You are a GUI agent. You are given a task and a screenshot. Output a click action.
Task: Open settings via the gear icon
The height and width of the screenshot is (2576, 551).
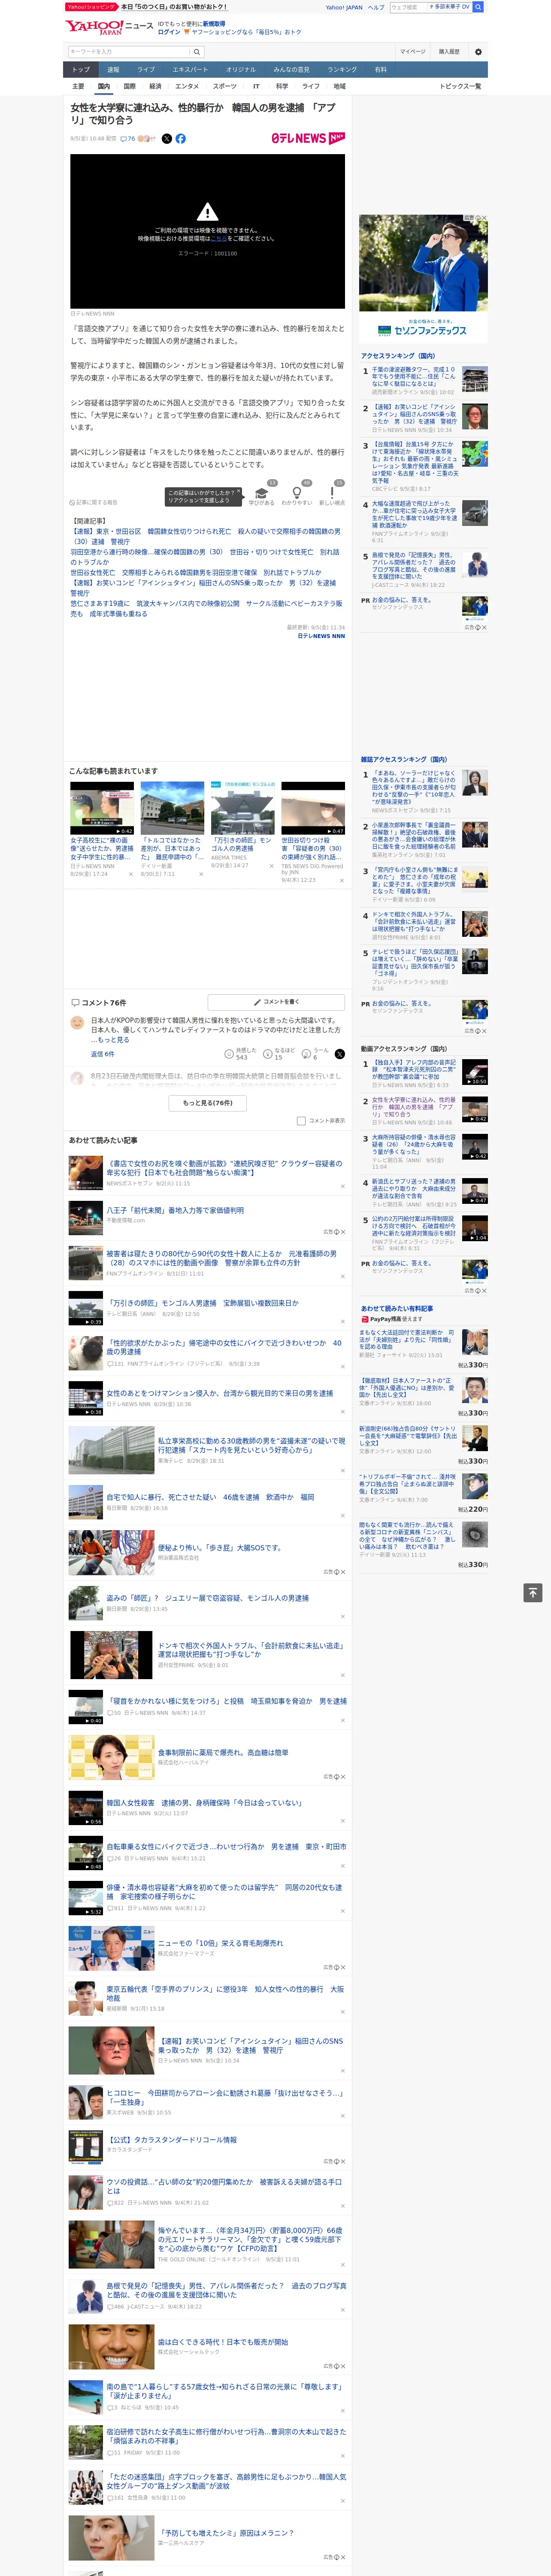[478, 52]
